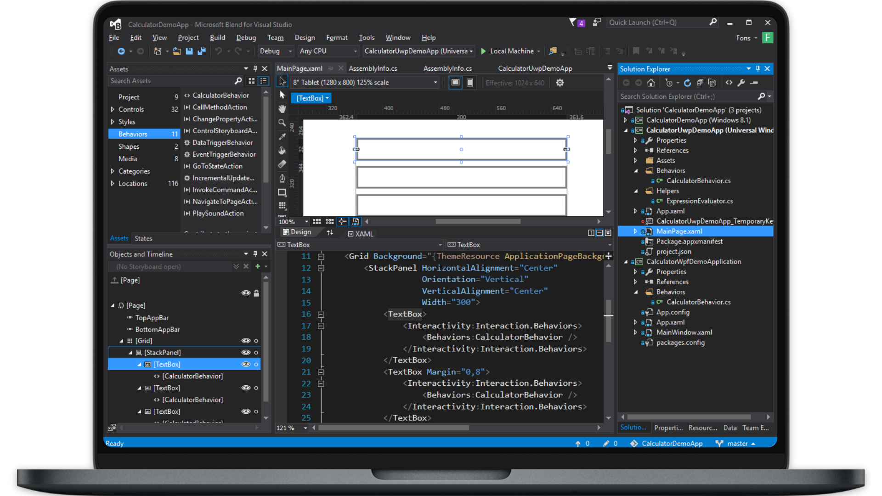Select the Grid layout panel tool

point(282,205)
